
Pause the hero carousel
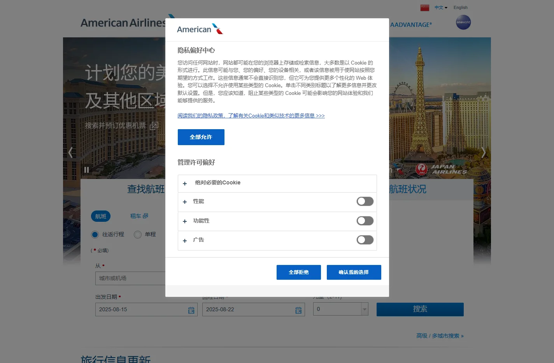click(86, 170)
